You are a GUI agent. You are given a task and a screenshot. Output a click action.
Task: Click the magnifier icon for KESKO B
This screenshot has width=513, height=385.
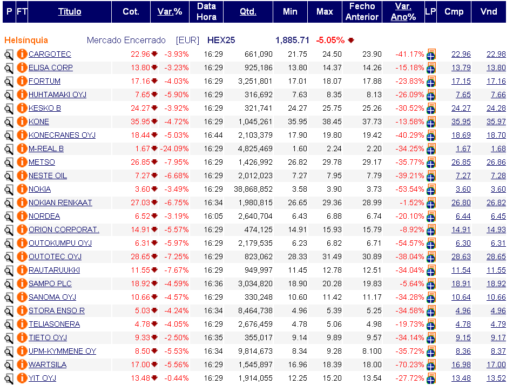pyautogui.click(x=9, y=109)
